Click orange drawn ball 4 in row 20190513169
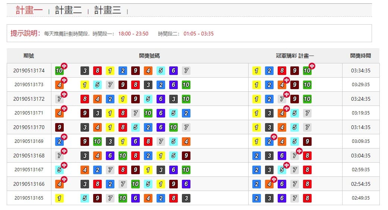Image resolution: width=388 pixels, height=210 pixels. click(x=186, y=142)
